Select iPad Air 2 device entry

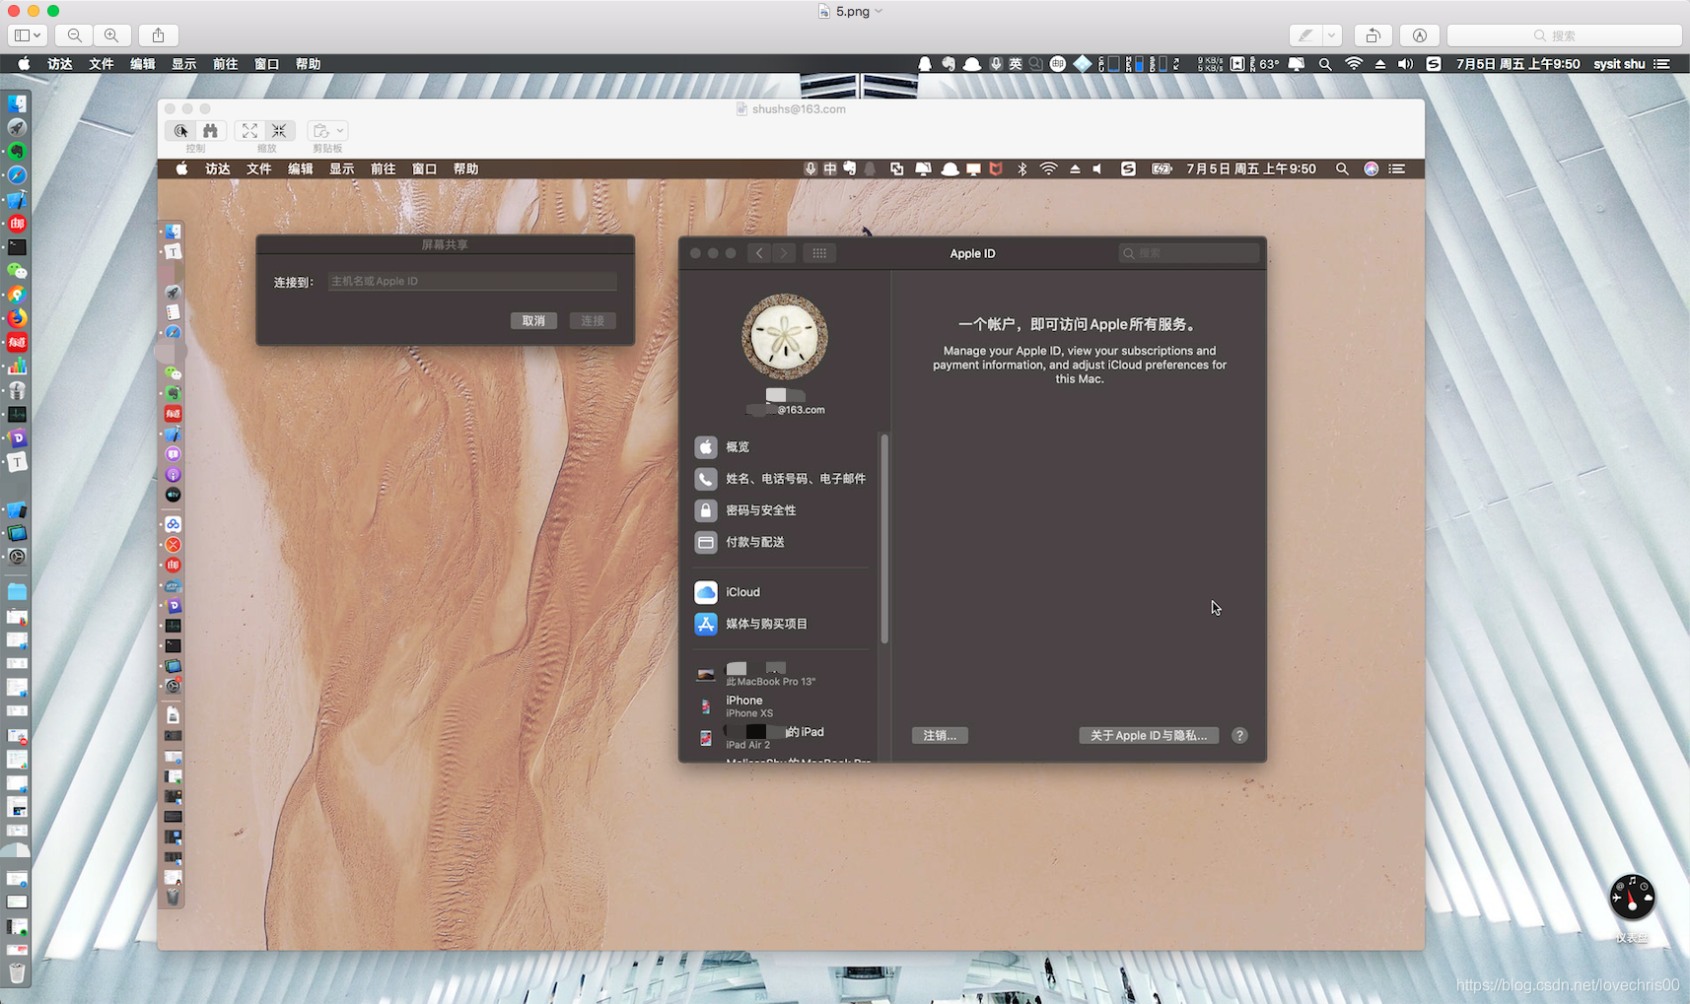pyautogui.click(x=779, y=737)
